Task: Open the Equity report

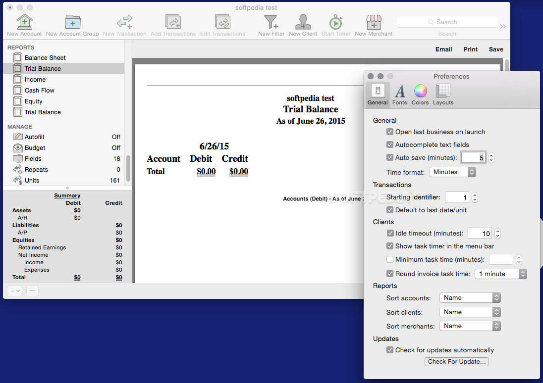Action: [x=64, y=101]
